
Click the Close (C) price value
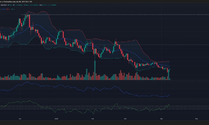(x=27, y=5)
